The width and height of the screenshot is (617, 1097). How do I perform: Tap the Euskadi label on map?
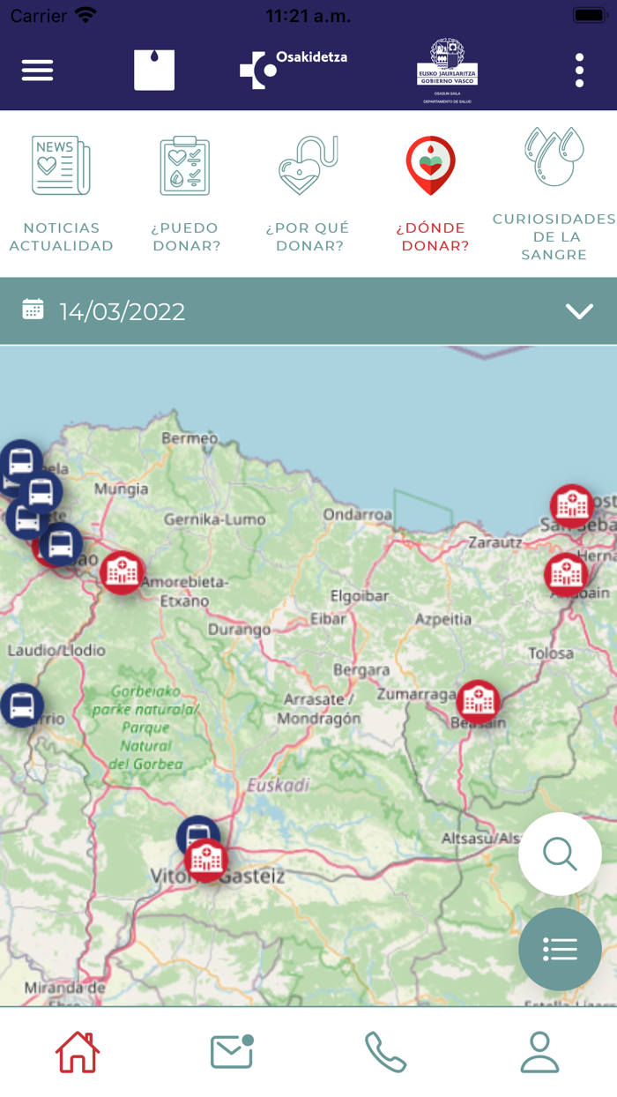pos(279,785)
